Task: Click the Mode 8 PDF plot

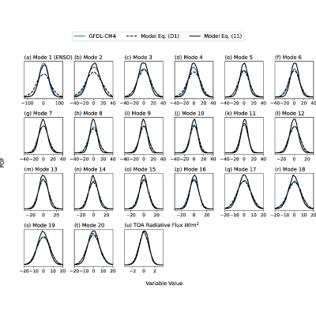Action: click(93, 136)
